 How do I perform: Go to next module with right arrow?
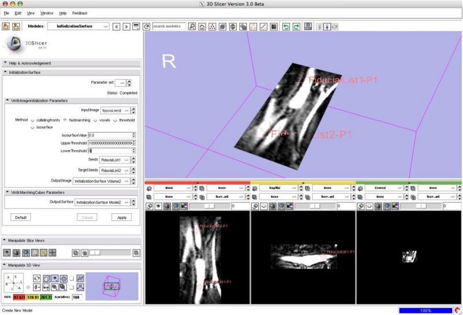tap(126, 27)
